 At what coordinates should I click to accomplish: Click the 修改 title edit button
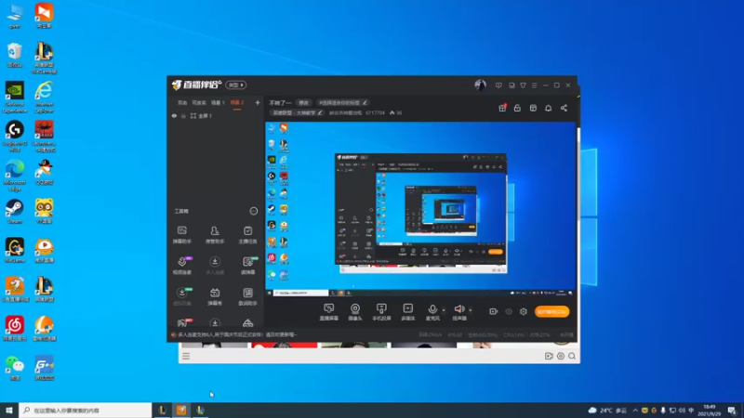pyautogui.click(x=303, y=103)
